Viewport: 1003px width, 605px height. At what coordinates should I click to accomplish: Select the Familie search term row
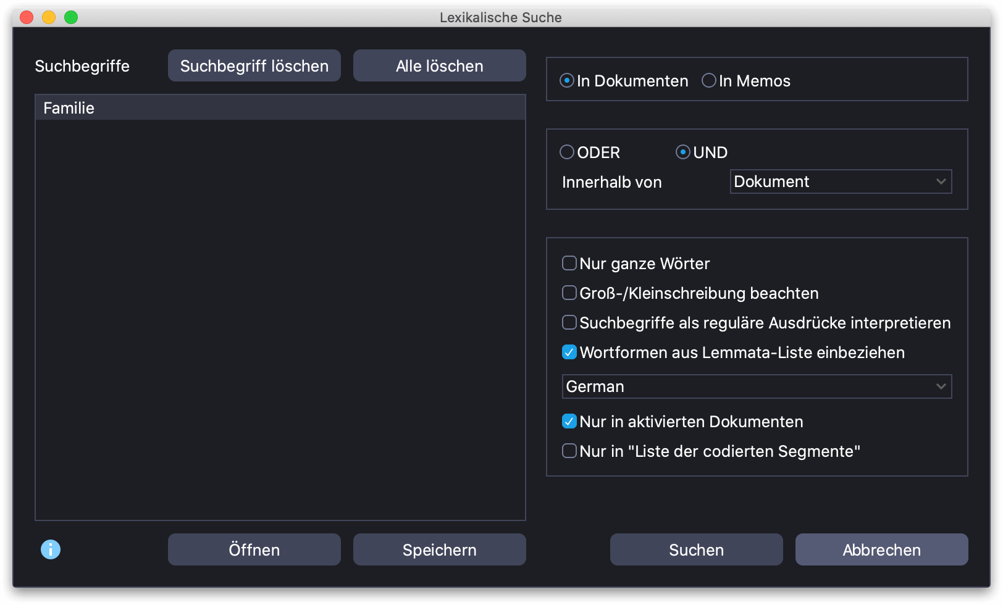[280, 108]
